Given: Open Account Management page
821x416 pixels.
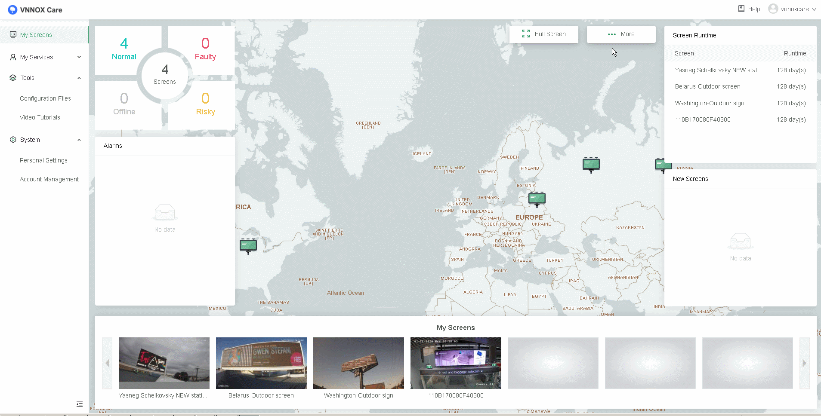Looking at the screenshot, I should [49, 179].
